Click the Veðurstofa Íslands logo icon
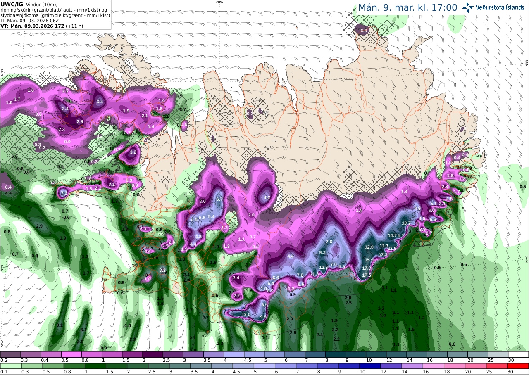Image resolution: width=529 pixels, height=375 pixels. point(468,7)
